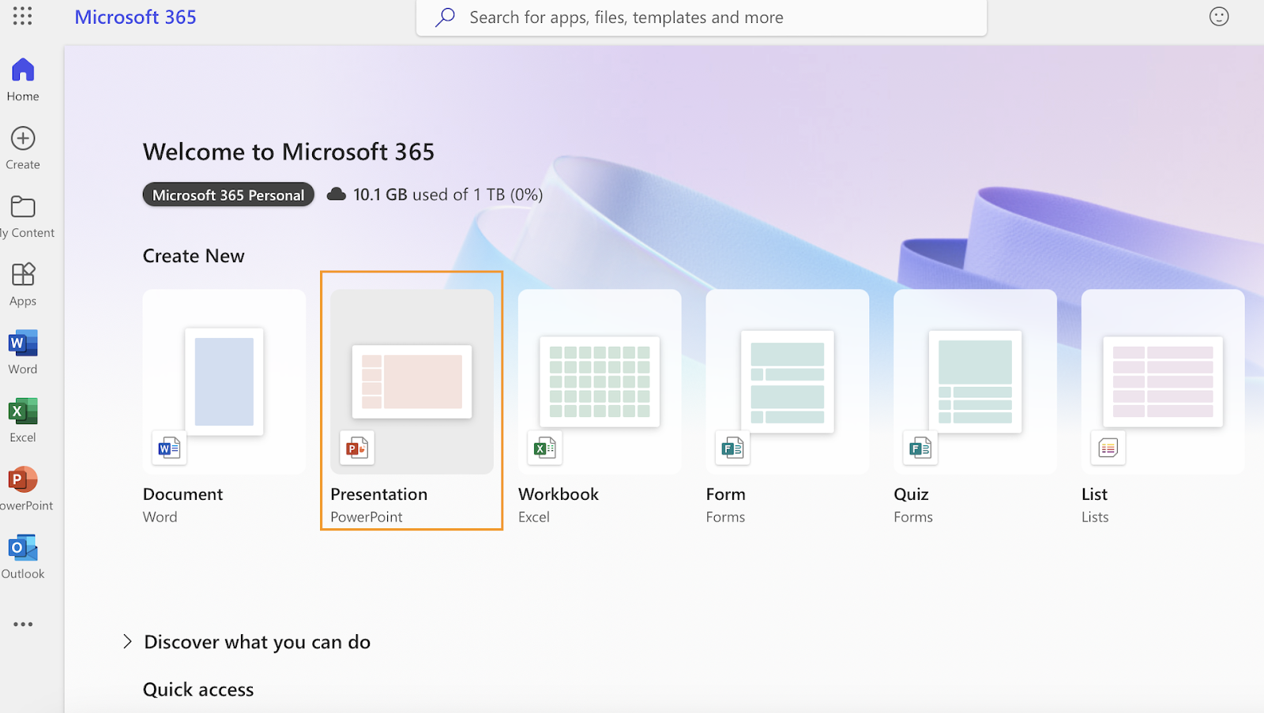Launch Outlook from the sidebar
The height and width of the screenshot is (713, 1264).
(23, 557)
